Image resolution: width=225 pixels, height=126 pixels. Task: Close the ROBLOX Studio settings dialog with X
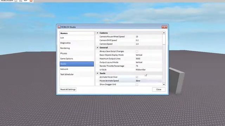click(x=164, y=27)
